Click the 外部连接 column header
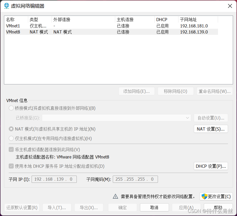The width and height of the screenshot is (237, 216). (x=83, y=20)
